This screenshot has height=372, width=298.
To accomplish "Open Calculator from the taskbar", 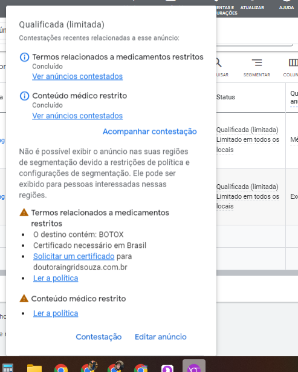I will pos(7,368).
